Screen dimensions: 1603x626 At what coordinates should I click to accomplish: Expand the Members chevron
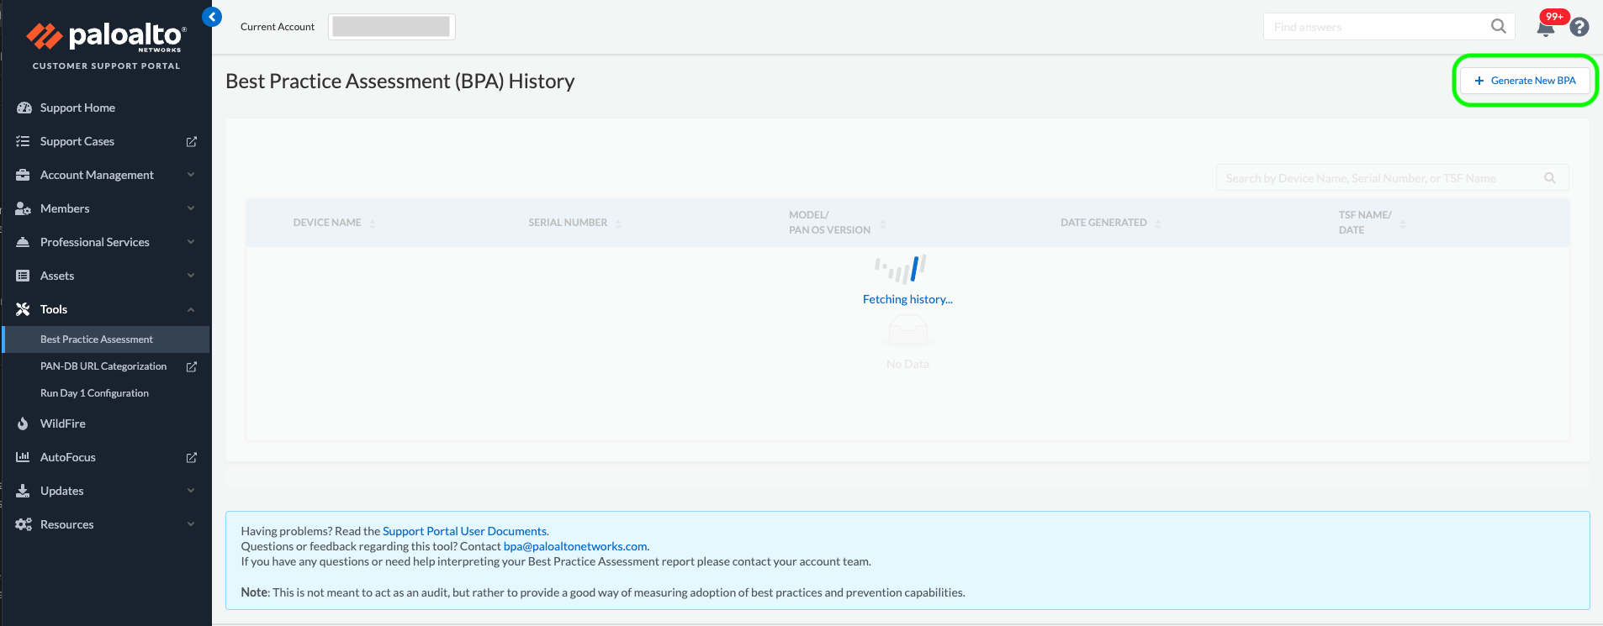191,208
